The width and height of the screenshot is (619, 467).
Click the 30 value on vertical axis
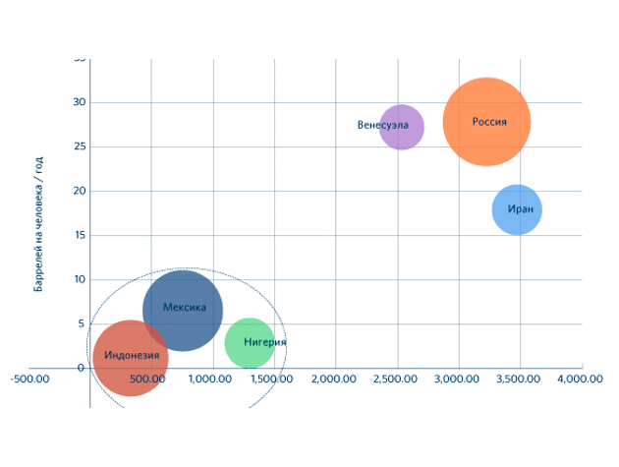(x=79, y=102)
